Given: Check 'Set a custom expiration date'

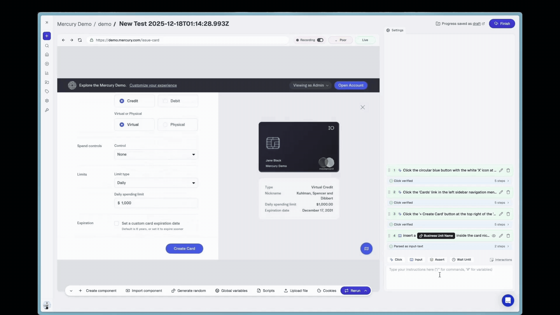Looking at the screenshot, I should [x=116, y=223].
